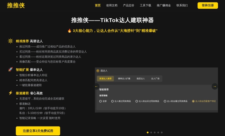Click the 邀约：100人/分钟 line
This screenshot has height=136, width=225.
[x=43, y=108]
